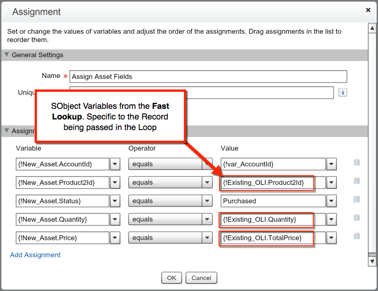Image resolution: width=378 pixels, height=291 pixels.
Task: Remove the New_Asset.Quantity assignment via trash icon
Action: click(x=357, y=218)
